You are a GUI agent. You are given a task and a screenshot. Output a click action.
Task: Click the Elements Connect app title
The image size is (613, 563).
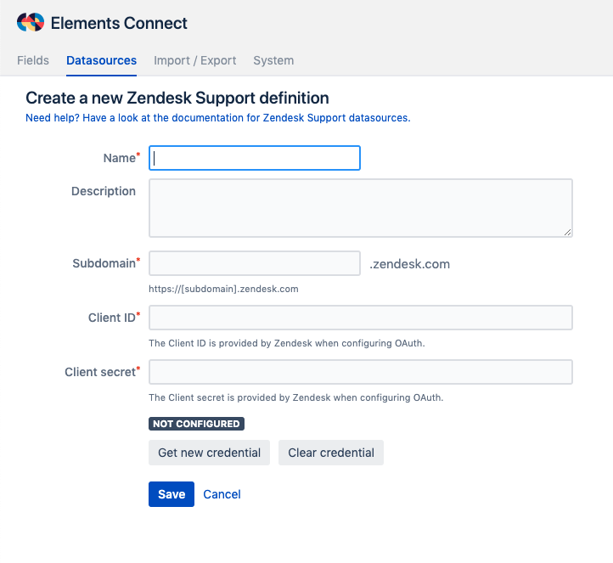coord(119,23)
